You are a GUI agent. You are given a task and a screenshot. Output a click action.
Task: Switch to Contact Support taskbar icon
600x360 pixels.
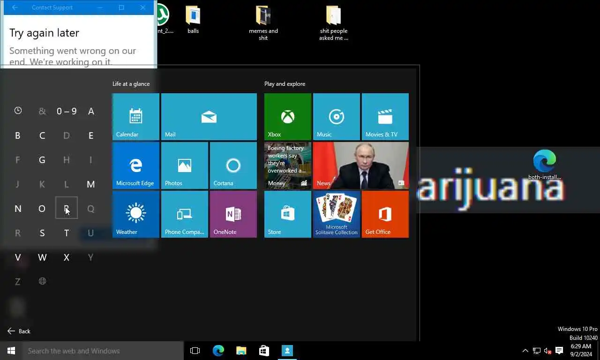pyautogui.click(x=287, y=351)
